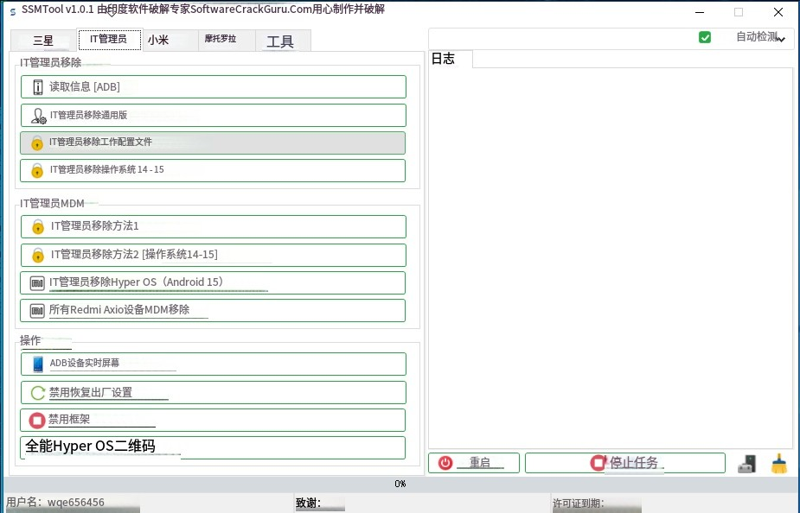Viewport: 800px width, 513px height.
Task: Click the 所有Redmi Axio设备MDM移除 button
Action: [213, 311]
